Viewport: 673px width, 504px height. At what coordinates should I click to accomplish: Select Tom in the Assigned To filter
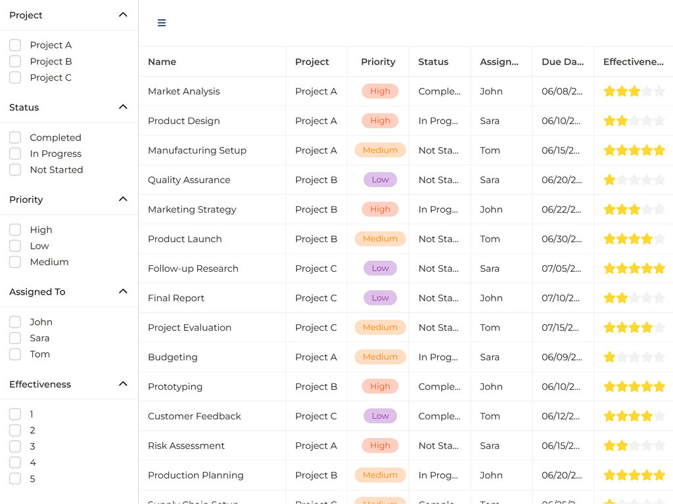coord(14,354)
